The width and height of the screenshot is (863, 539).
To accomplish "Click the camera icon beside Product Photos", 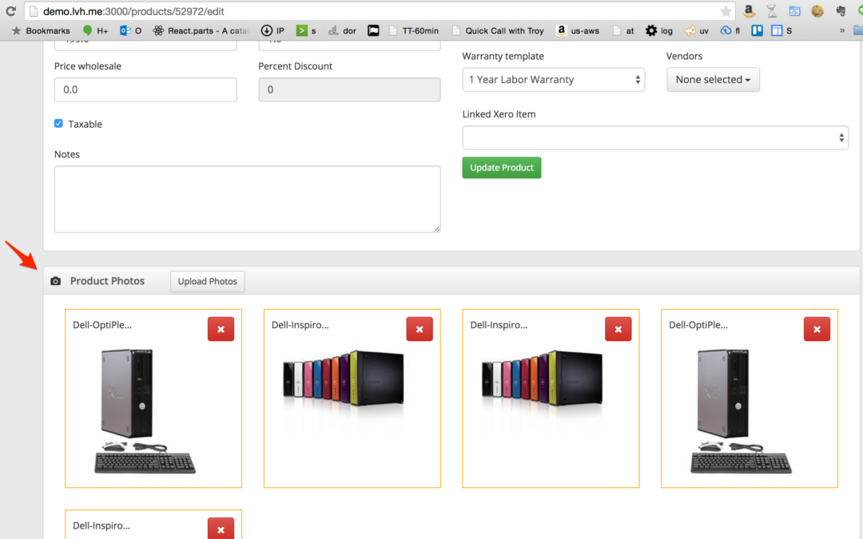I will point(56,281).
